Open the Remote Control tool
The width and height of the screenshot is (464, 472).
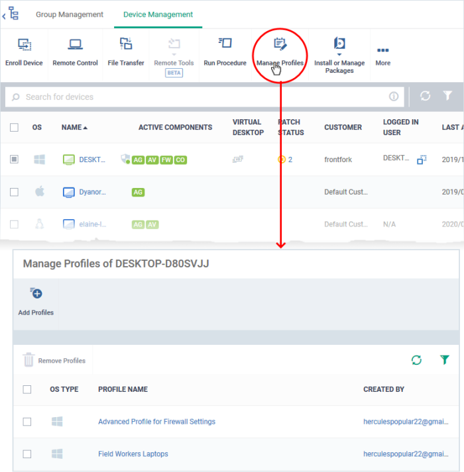[x=75, y=45]
